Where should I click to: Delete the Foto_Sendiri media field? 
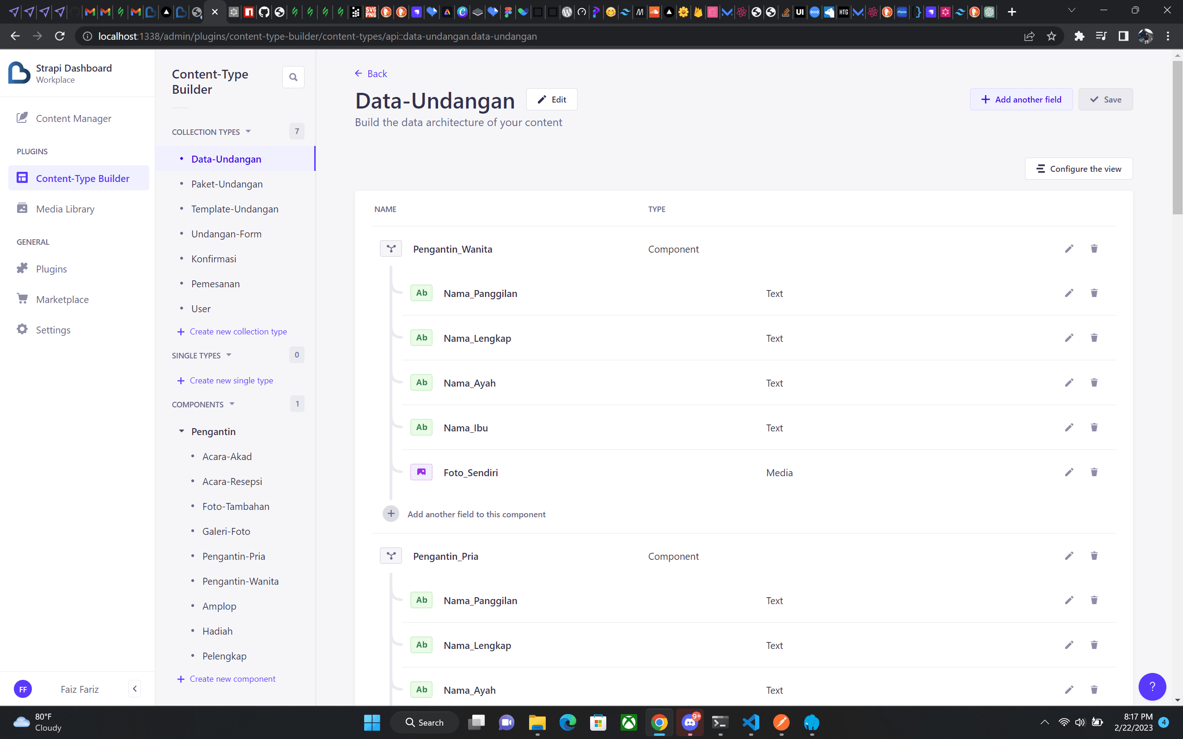pos(1094,472)
